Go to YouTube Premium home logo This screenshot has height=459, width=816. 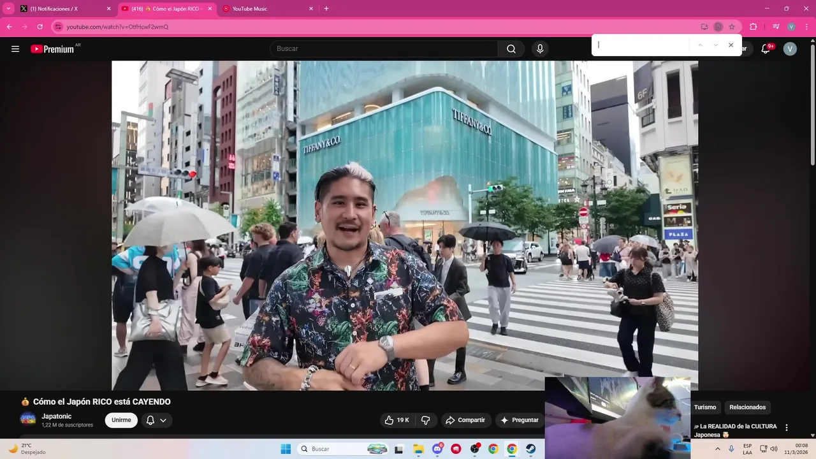click(x=52, y=49)
